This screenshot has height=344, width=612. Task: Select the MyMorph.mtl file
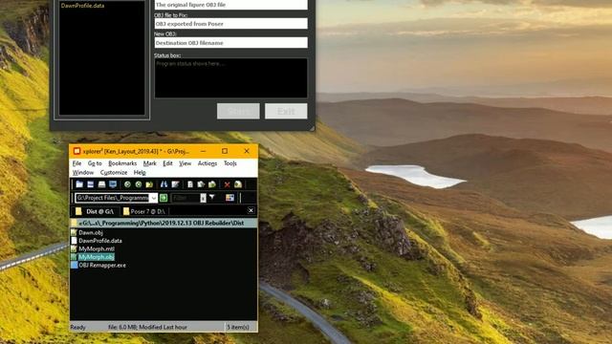click(97, 248)
